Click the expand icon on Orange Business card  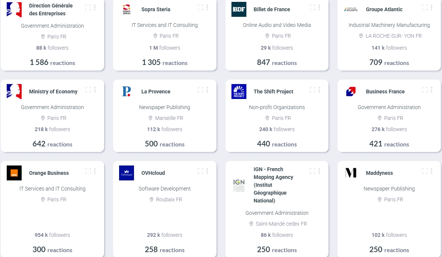(x=88, y=171)
